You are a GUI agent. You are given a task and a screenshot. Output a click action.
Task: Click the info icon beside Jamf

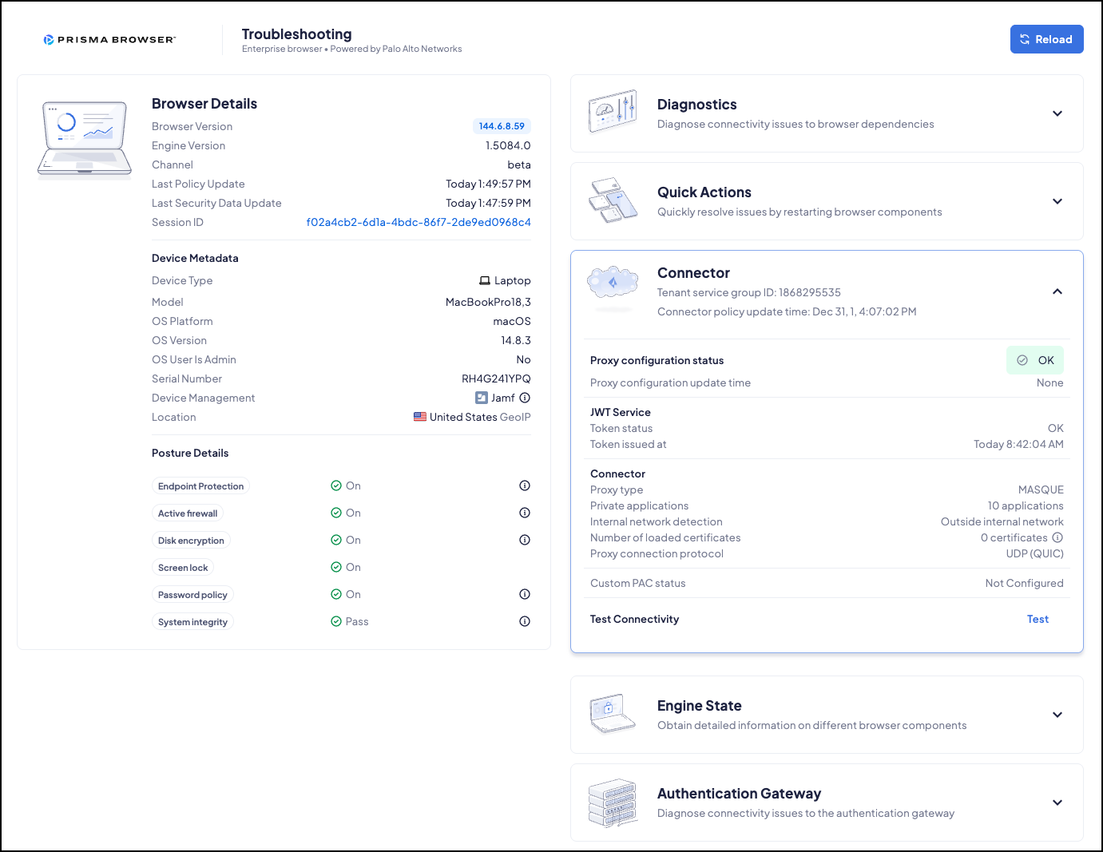[x=525, y=398]
